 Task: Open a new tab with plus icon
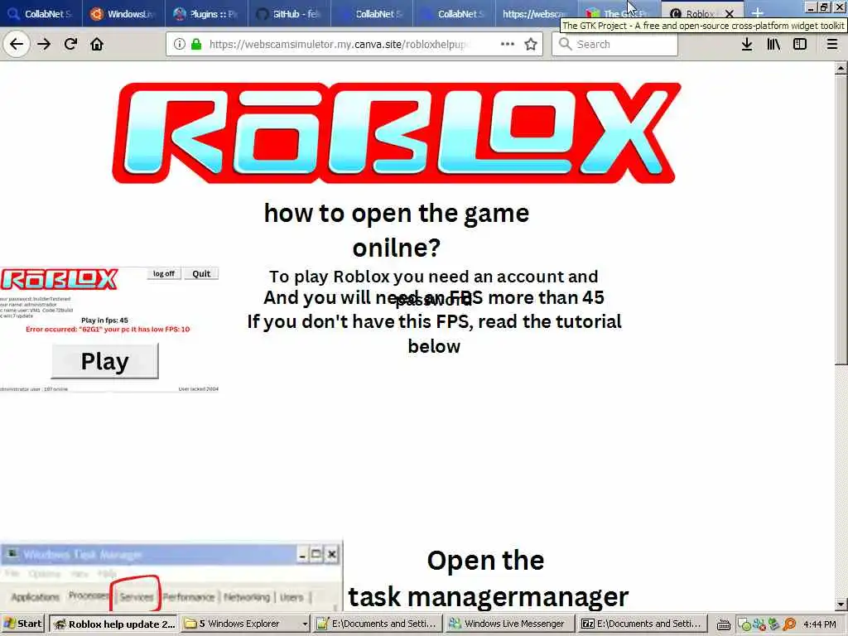tap(758, 12)
